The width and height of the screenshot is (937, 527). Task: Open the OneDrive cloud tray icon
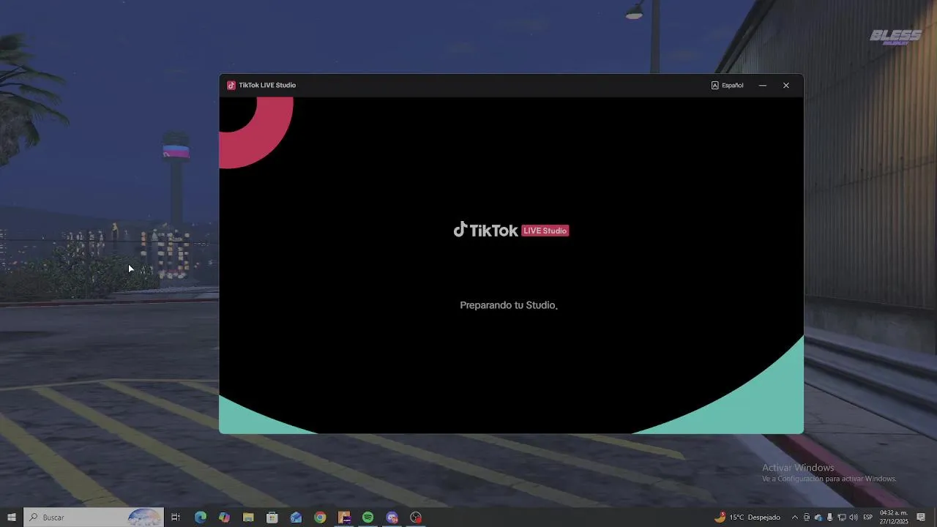click(x=818, y=517)
